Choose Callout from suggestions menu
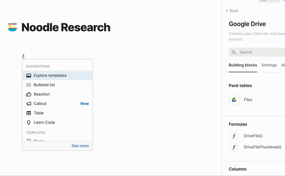This screenshot has height=176, width=285. [x=57, y=104]
